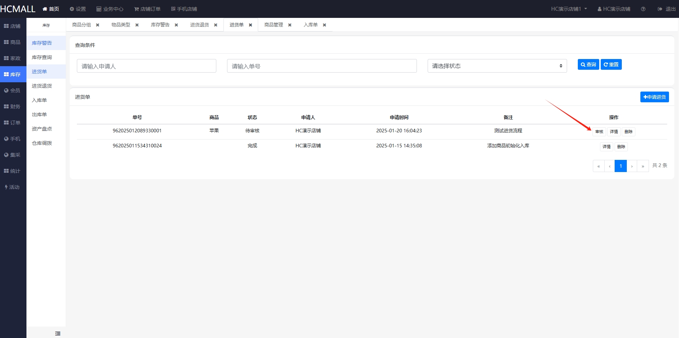This screenshot has width=679, height=338.
Task: Focus the 请输入单号 input field
Action: click(x=322, y=66)
